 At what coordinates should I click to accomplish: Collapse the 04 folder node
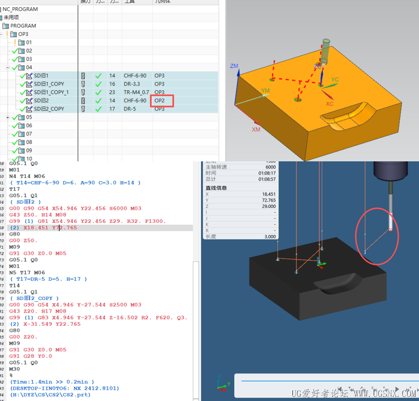click(x=8, y=68)
